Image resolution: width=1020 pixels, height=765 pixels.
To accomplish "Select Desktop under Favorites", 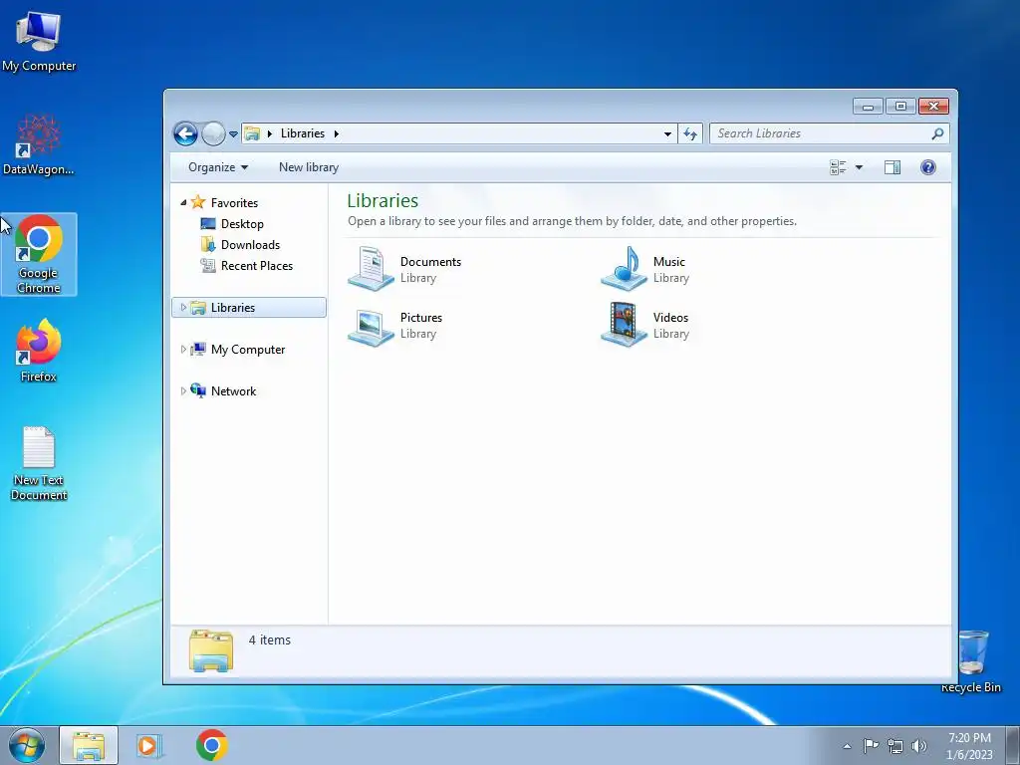I will click(242, 224).
